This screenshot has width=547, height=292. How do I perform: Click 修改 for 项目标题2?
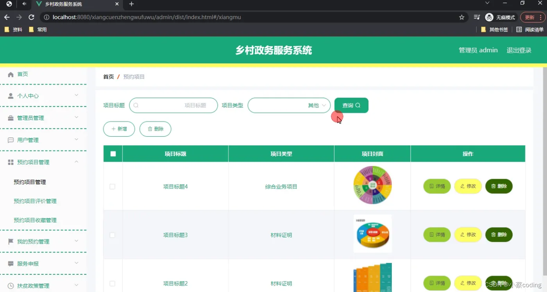point(468,283)
